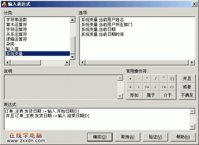Click the 并且 (AND) operator button

point(187,79)
